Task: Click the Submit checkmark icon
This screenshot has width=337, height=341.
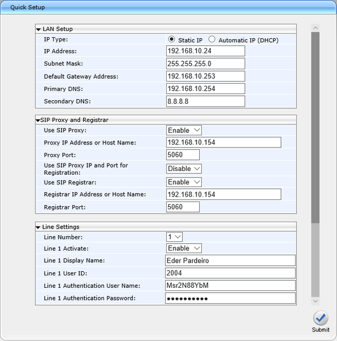Action: (320, 318)
